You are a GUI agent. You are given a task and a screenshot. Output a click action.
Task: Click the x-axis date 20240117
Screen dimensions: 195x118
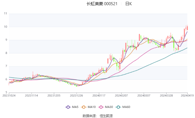[99, 95]
